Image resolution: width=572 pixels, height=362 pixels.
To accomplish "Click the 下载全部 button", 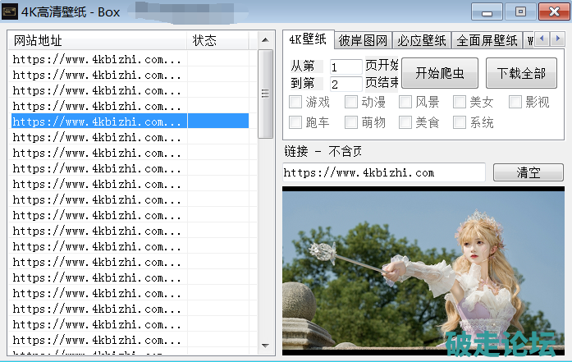I will click(521, 73).
